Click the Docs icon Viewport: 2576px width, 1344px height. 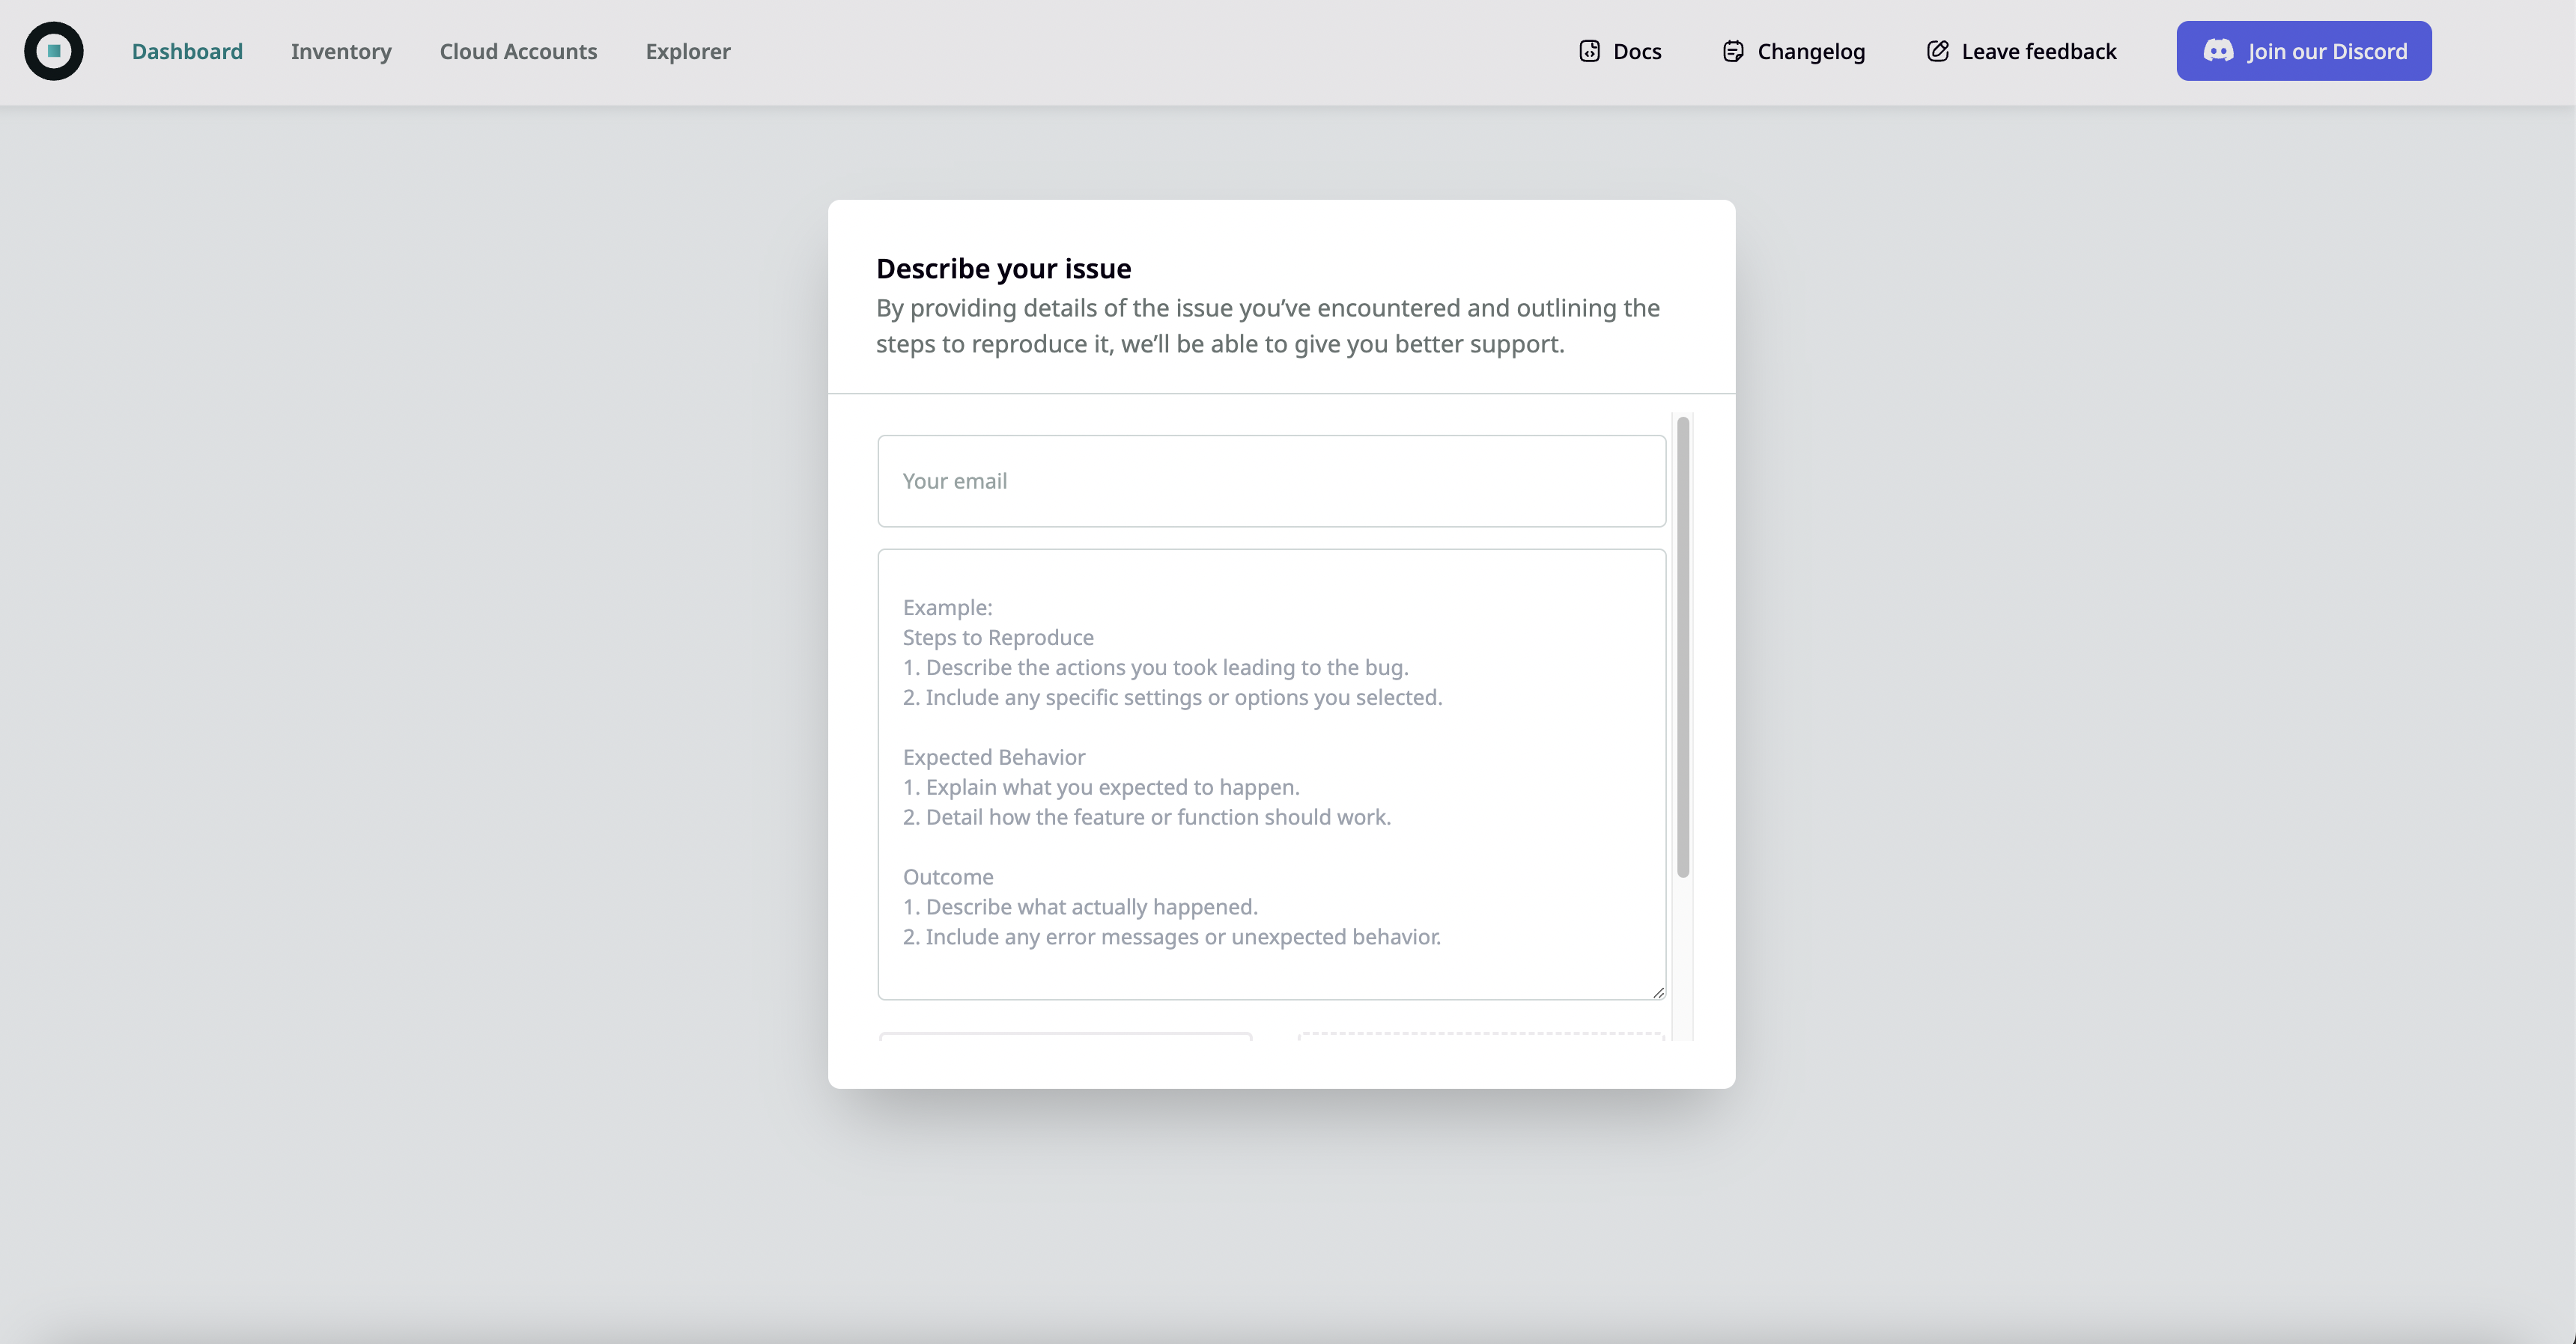coord(1589,51)
